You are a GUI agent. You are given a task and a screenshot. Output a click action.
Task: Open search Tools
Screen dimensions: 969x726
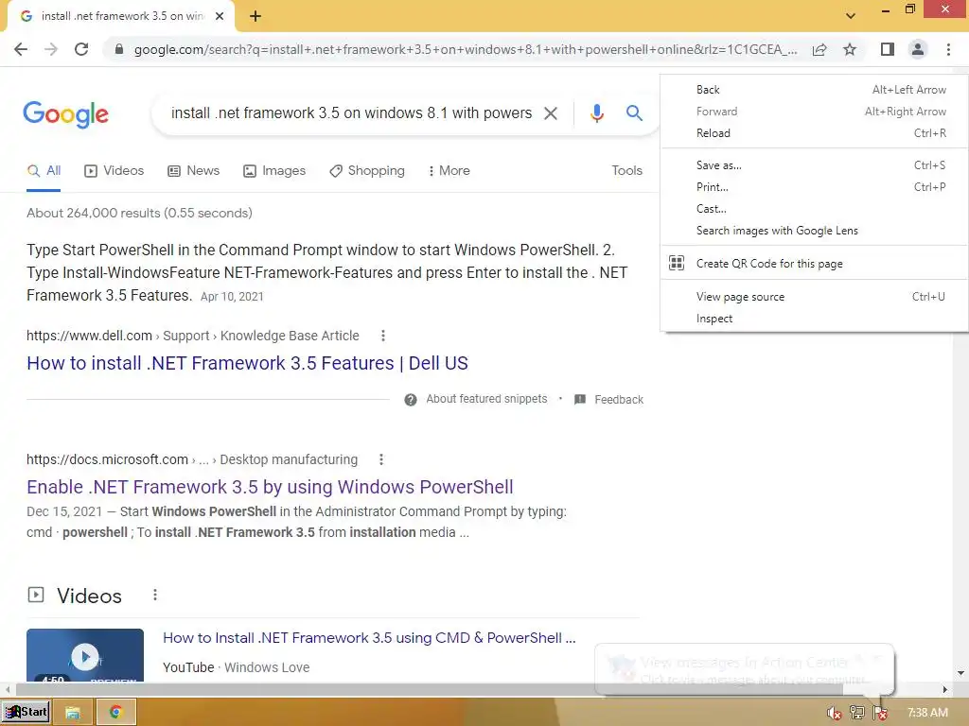tap(626, 171)
